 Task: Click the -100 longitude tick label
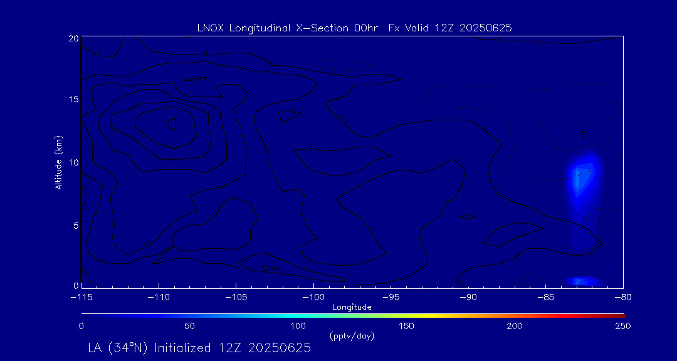point(313,298)
